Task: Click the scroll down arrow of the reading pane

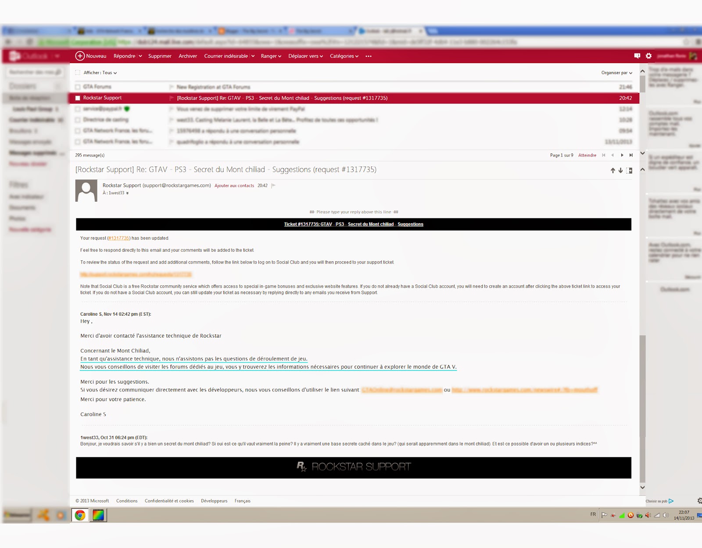Action: [x=642, y=487]
